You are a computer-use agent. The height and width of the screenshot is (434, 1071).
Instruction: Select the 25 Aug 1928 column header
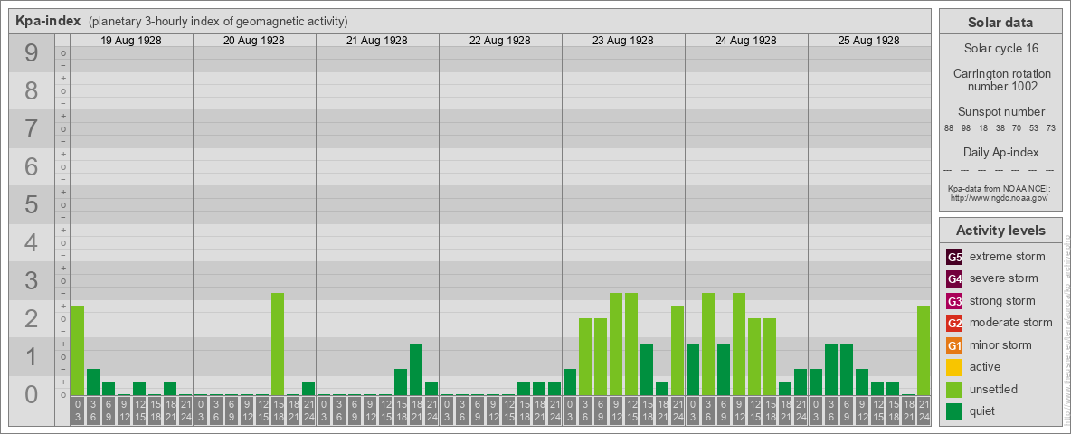(868, 41)
